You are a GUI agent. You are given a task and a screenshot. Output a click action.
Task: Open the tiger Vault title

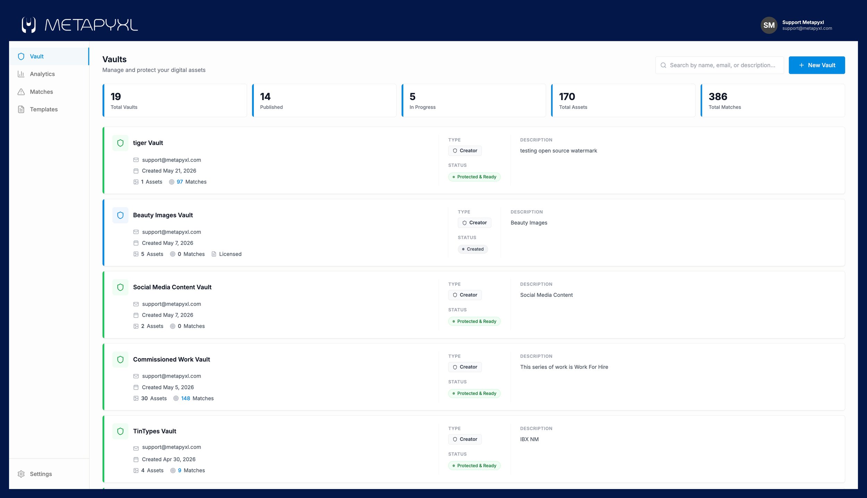[x=148, y=143]
